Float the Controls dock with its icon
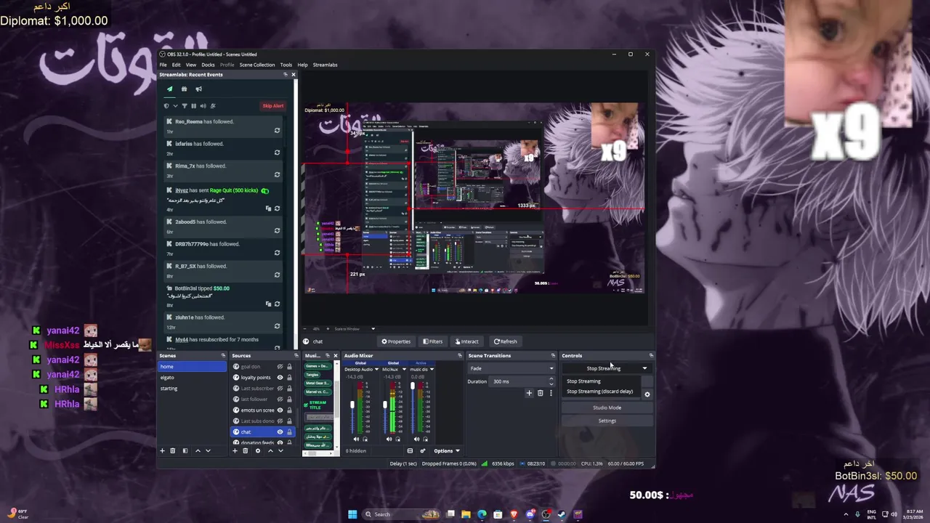 (651, 356)
